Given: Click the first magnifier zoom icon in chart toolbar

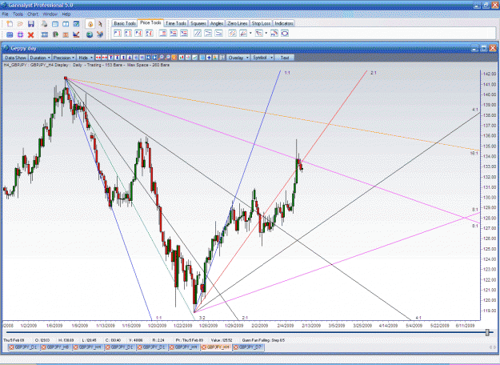Looking at the screenshot, I should [x=161, y=58].
